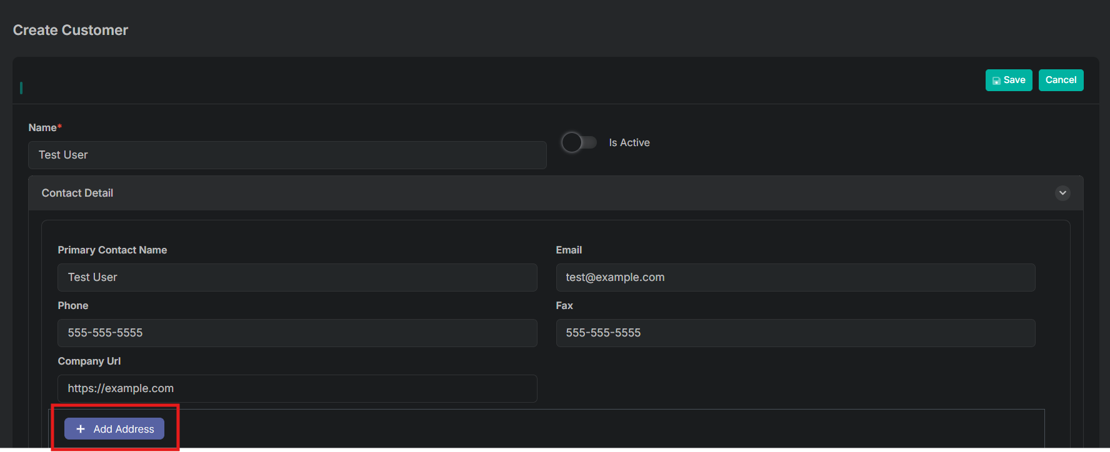The height and width of the screenshot is (452, 1110).
Task: Click the Company Url label
Action: click(x=89, y=361)
